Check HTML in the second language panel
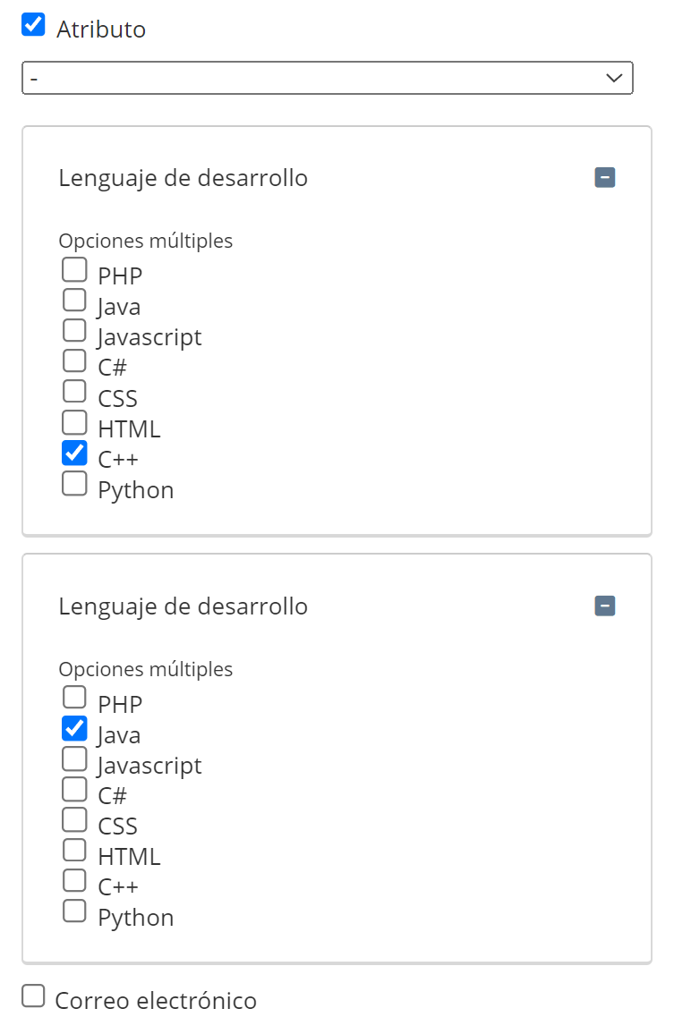 coord(74,851)
